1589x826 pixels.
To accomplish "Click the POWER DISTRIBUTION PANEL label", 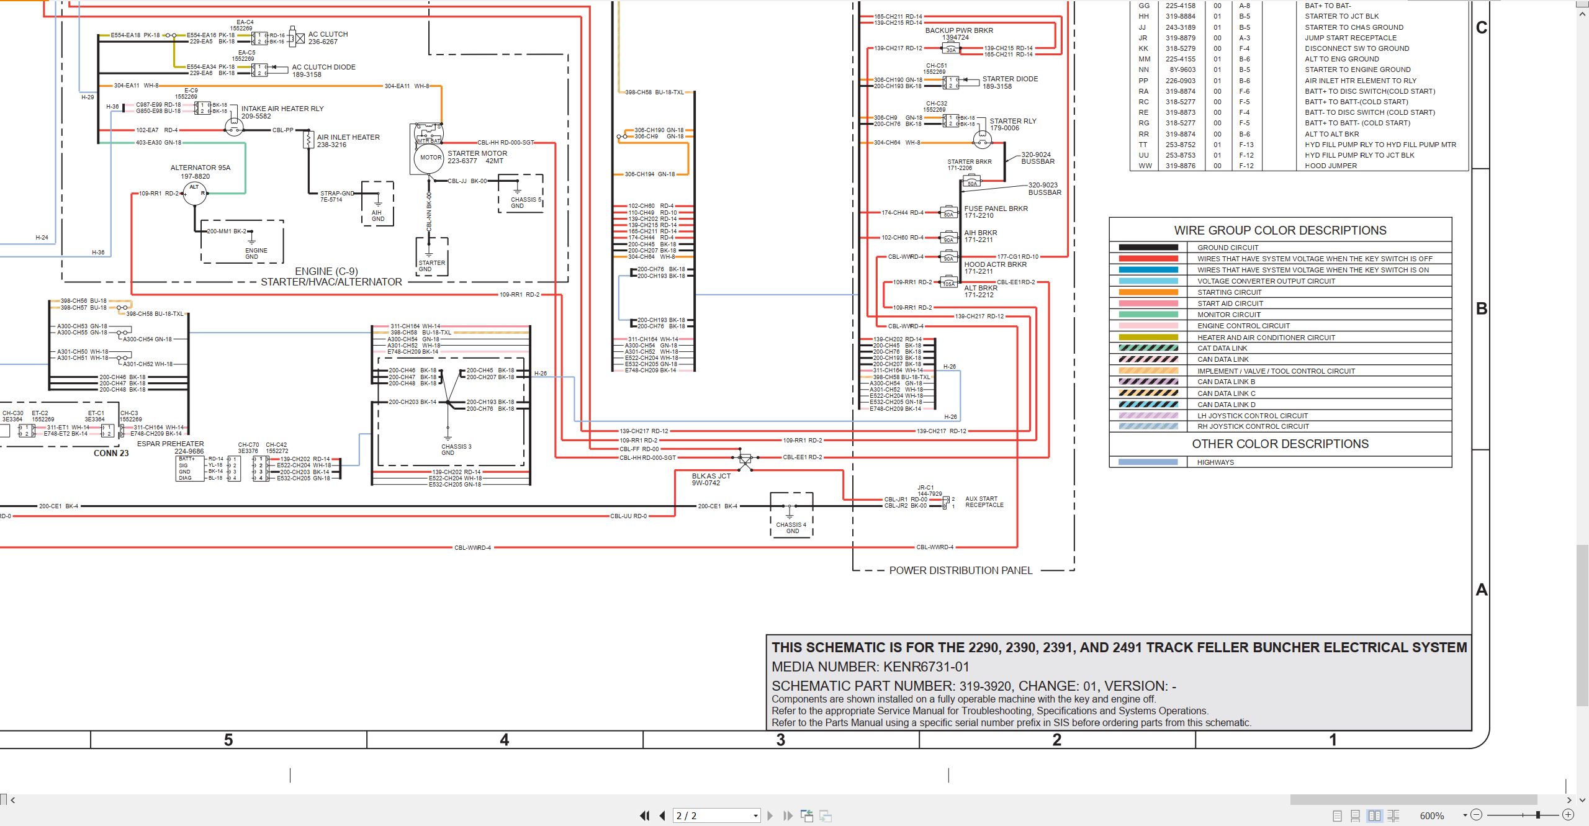I will (x=960, y=570).
